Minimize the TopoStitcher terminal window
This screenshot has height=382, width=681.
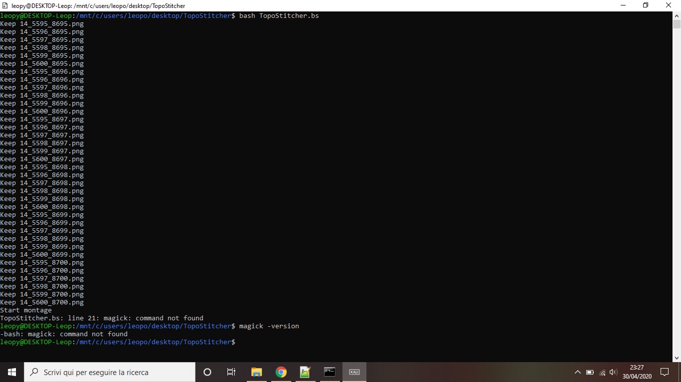(x=623, y=5)
